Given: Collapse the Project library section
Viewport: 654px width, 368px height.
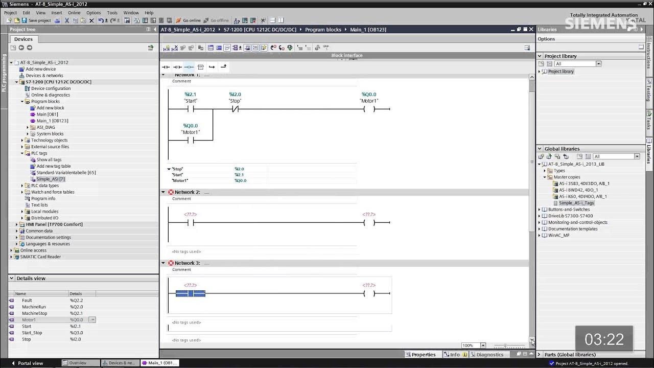Looking at the screenshot, I should pos(540,56).
